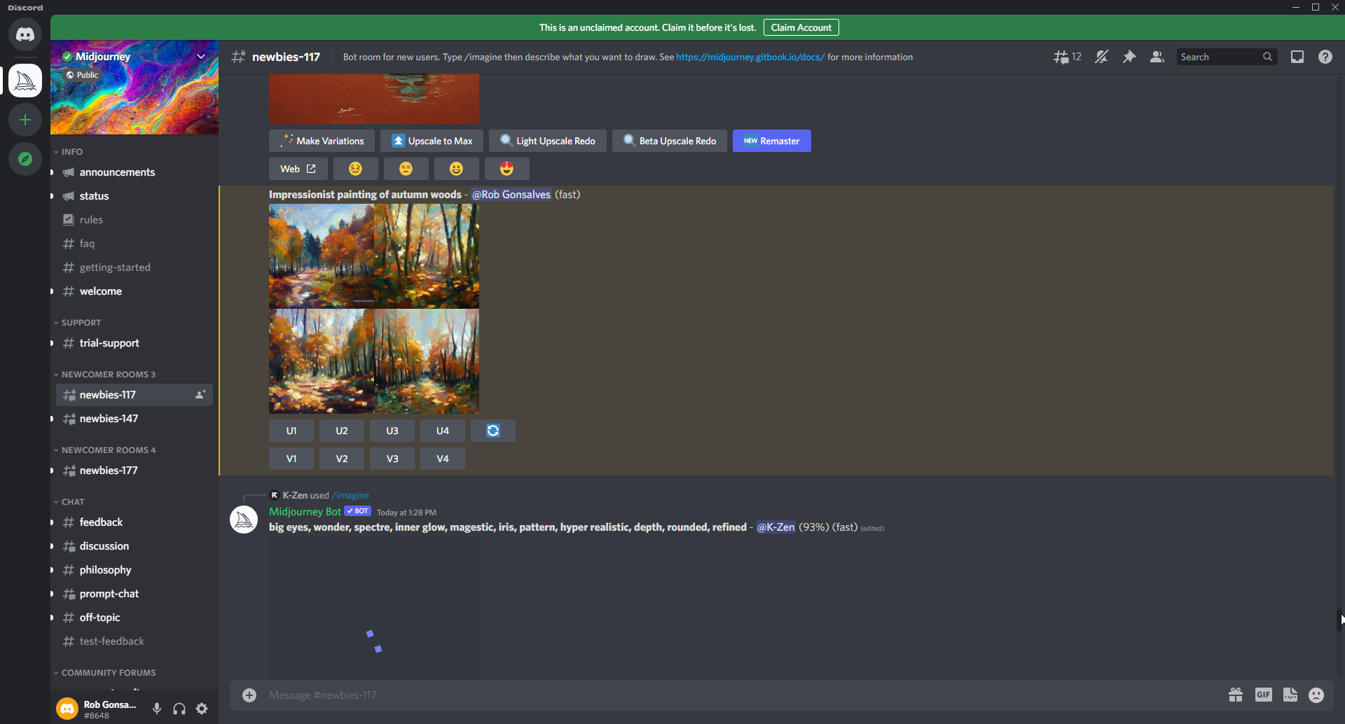Click Make Variations button
Image resolution: width=1345 pixels, height=724 pixels.
[x=322, y=141]
